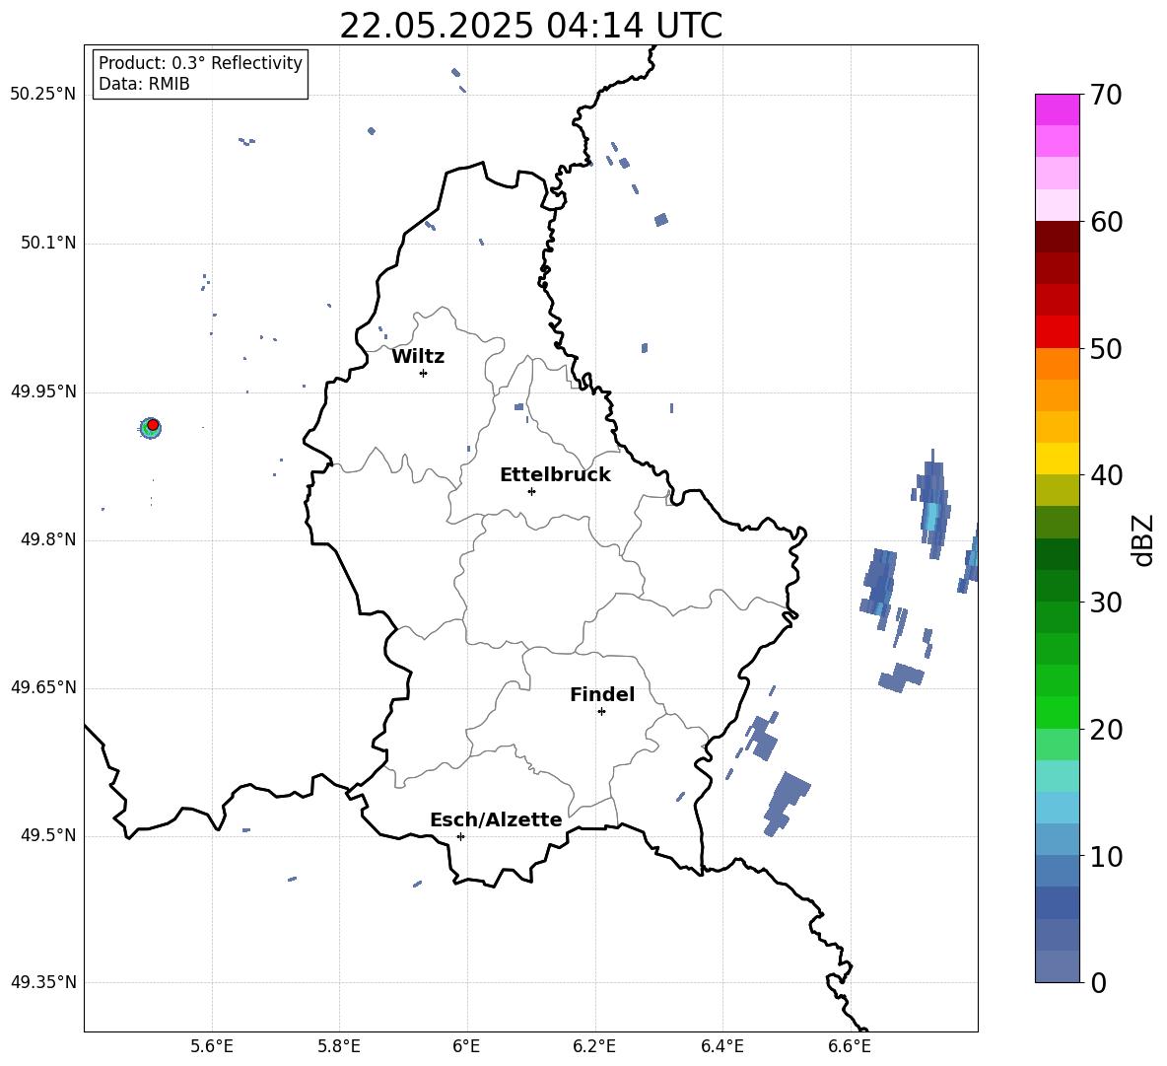
Task: Click the 6.6°E longitude label
Action: tap(850, 1046)
